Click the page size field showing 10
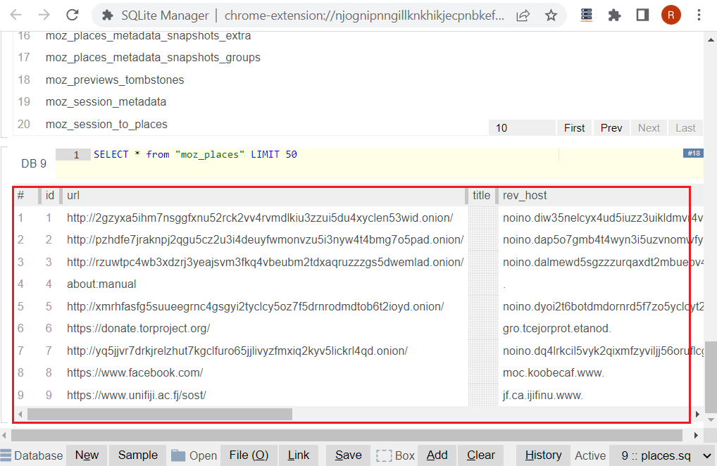The width and height of the screenshot is (717, 466). coord(522,128)
